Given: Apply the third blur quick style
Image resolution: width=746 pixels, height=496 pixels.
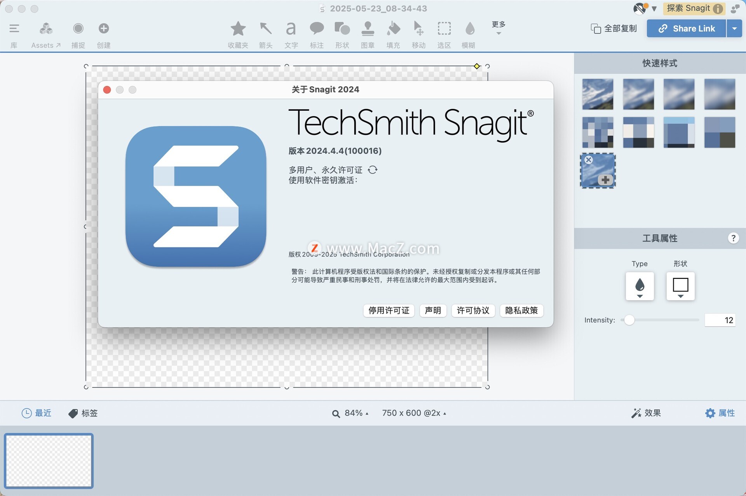Looking at the screenshot, I should (x=679, y=94).
